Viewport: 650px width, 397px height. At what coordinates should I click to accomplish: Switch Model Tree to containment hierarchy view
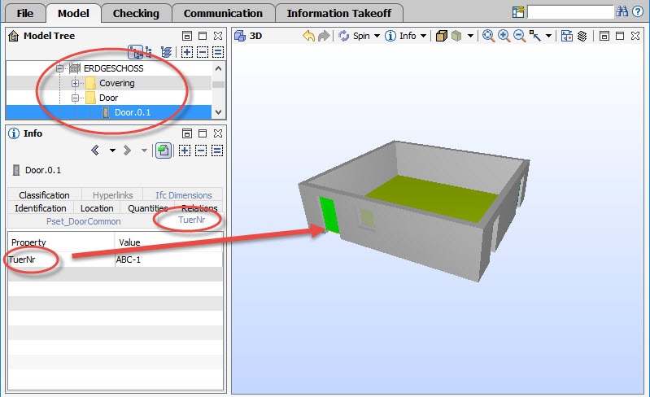pyautogui.click(x=135, y=52)
